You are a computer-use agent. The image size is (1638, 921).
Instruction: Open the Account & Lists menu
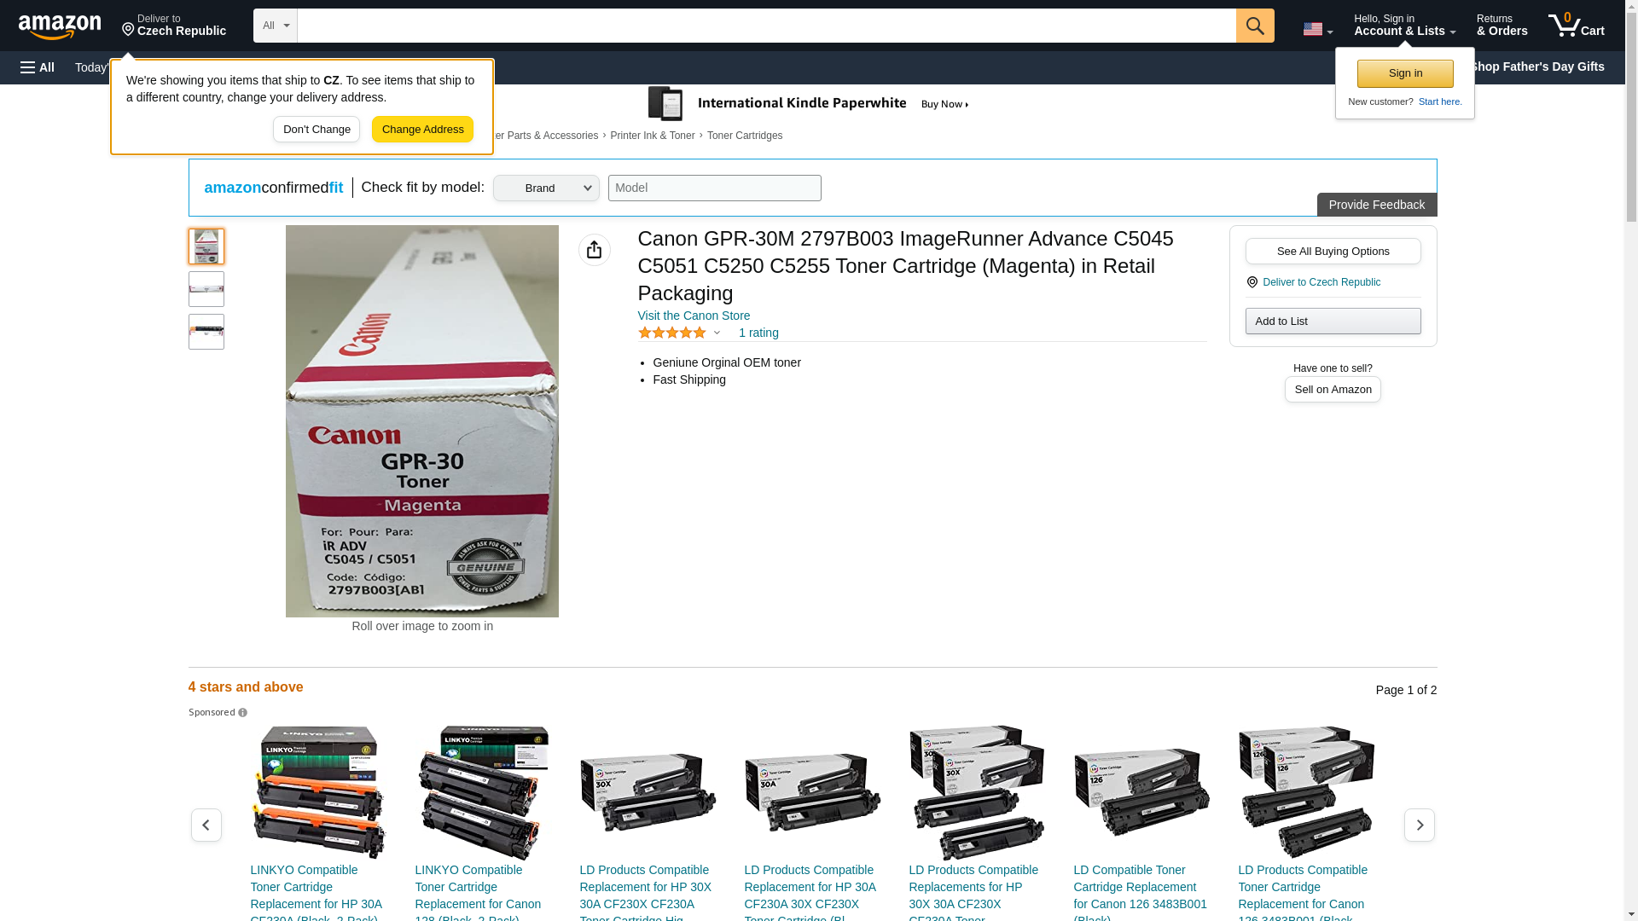click(x=1403, y=26)
